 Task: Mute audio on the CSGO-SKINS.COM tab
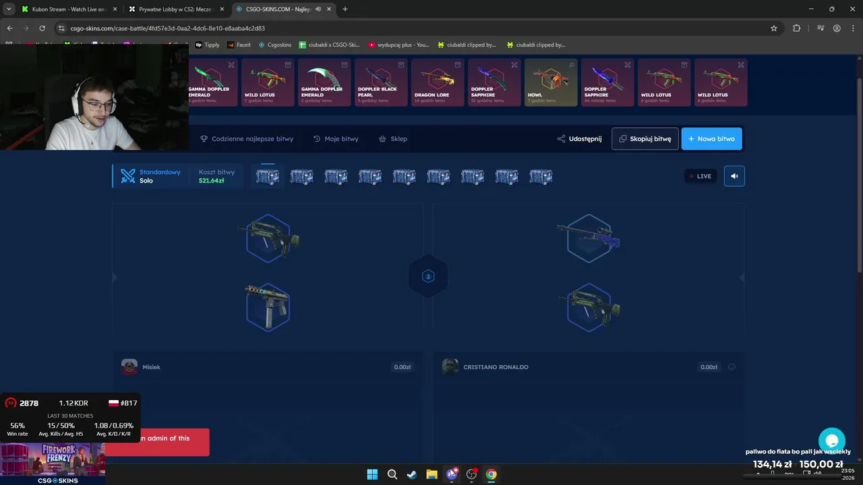pos(320,9)
